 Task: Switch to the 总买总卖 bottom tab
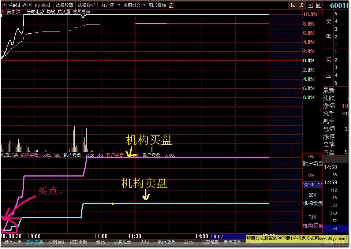[35, 242]
